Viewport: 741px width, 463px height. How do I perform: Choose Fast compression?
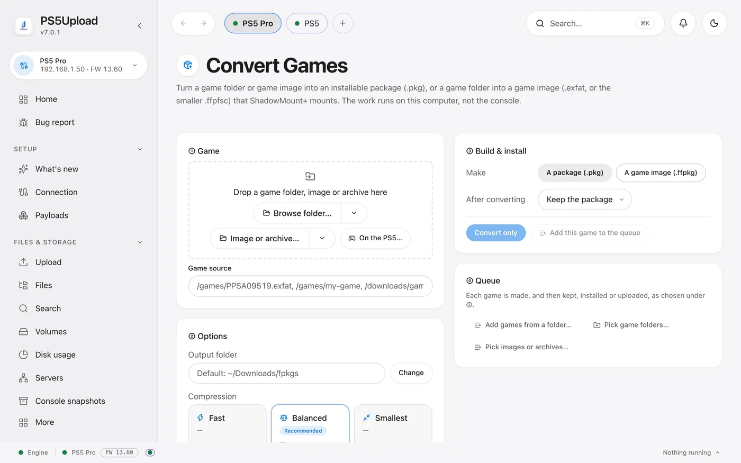click(228, 423)
